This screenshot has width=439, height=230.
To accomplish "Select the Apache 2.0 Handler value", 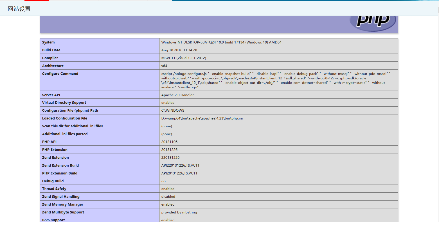I will click(x=177, y=95).
